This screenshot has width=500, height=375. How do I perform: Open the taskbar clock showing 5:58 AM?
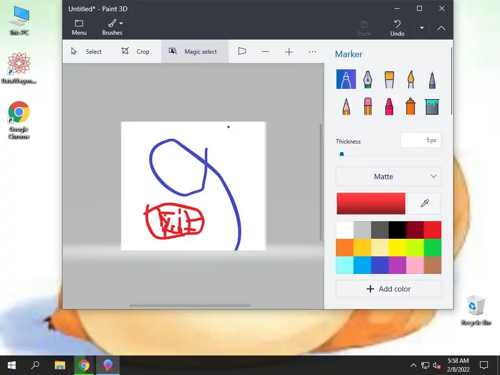point(458,365)
